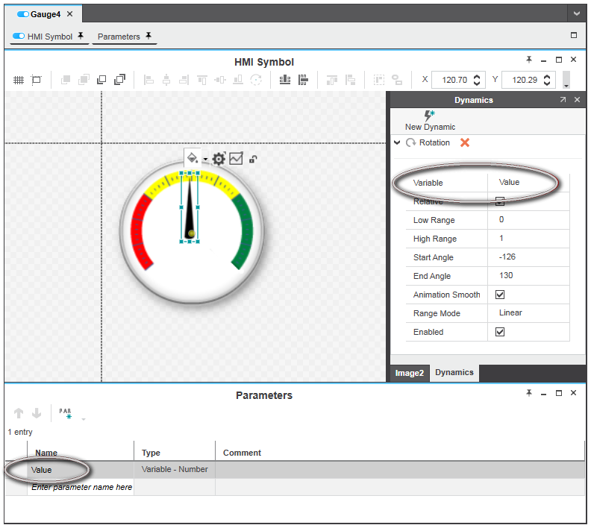Click the padlock icon above gauge
The image size is (591, 528).
254,159
